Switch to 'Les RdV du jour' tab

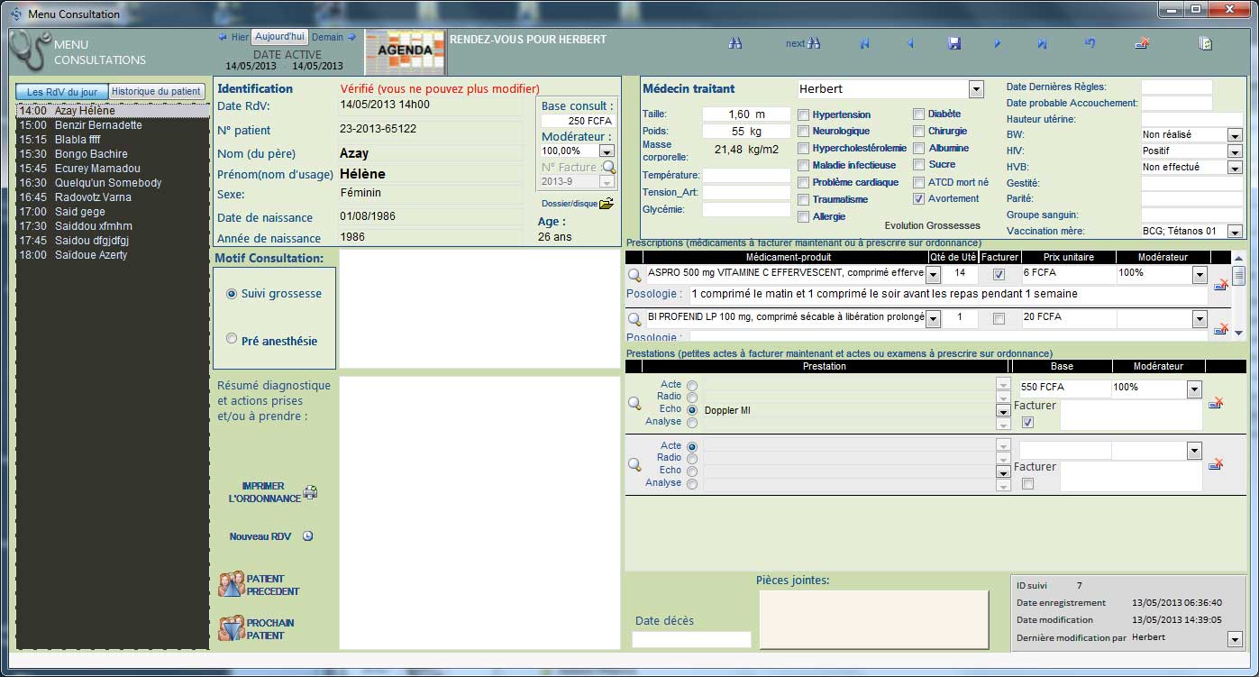click(x=62, y=92)
